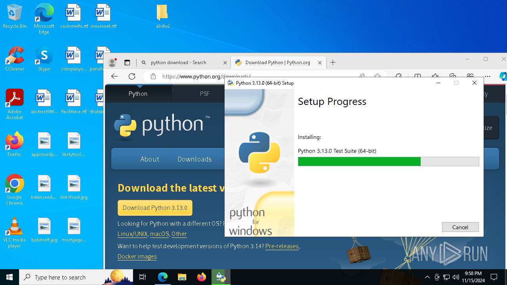This screenshot has width=507, height=285.
Task: Select the linksfood.jpg file
Action: pyautogui.click(x=74, y=187)
